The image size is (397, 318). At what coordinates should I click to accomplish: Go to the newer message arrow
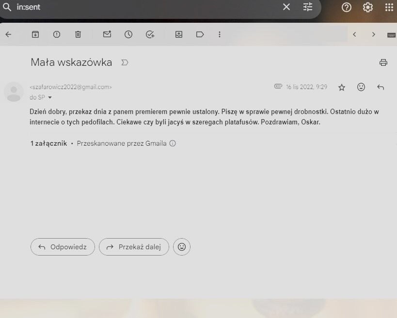point(354,34)
